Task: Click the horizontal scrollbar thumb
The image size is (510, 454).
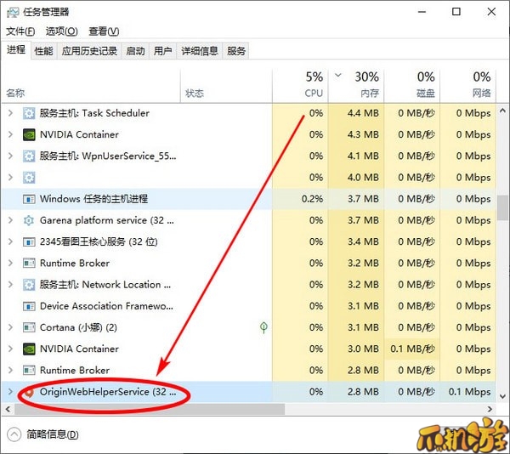Action: coord(150,409)
